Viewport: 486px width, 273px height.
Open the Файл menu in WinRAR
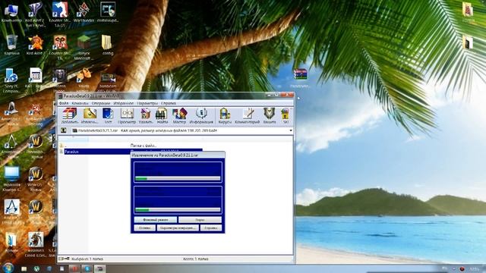64,103
